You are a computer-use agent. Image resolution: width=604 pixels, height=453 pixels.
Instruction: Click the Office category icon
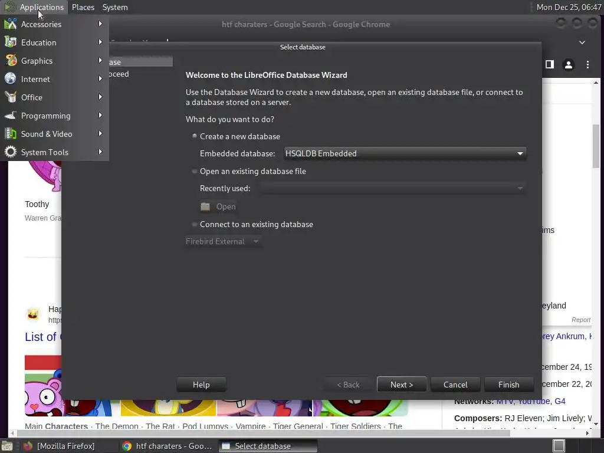coord(11,97)
